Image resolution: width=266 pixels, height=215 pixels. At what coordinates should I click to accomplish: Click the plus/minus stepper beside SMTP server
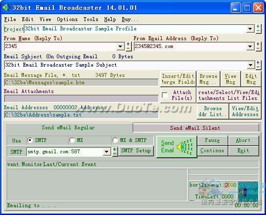click(115, 151)
